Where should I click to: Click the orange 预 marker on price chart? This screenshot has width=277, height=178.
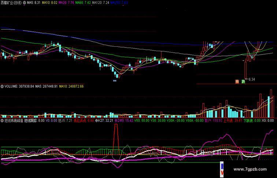coord(237,82)
